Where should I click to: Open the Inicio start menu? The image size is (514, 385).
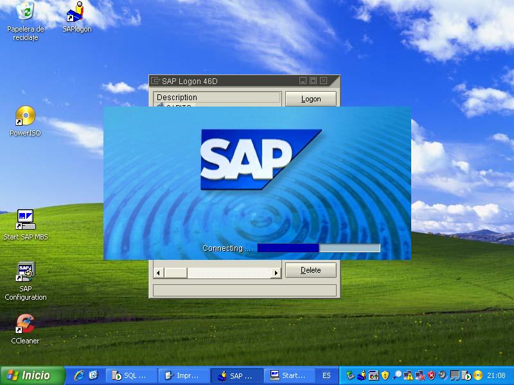[33, 375]
